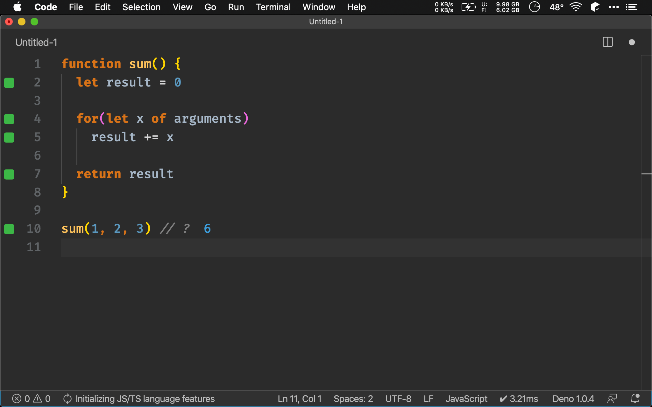The image size is (652, 407).
Task: Open the feedback icon in status bar
Action: click(612, 398)
